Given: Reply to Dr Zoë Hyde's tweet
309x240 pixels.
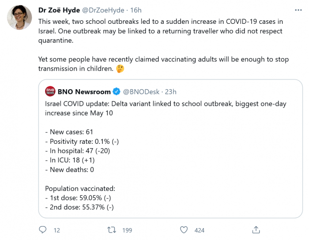Looking at the screenshot, I should point(43,230).
